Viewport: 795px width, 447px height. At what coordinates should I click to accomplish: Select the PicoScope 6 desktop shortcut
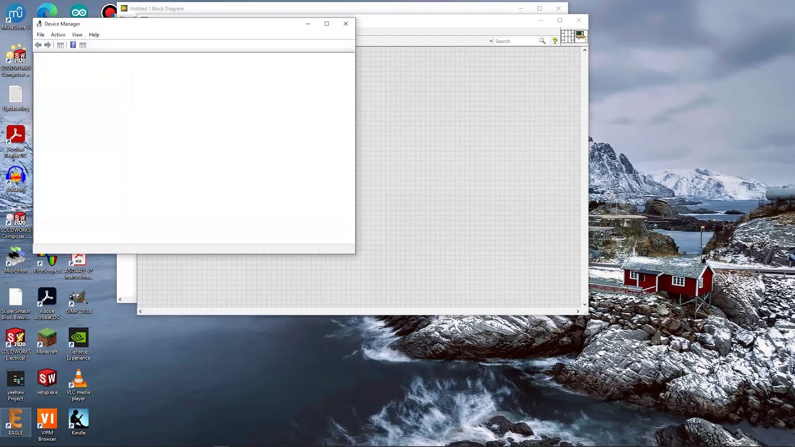click(47, 264)
